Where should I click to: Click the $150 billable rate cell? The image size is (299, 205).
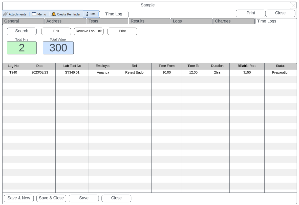[247, 73]
